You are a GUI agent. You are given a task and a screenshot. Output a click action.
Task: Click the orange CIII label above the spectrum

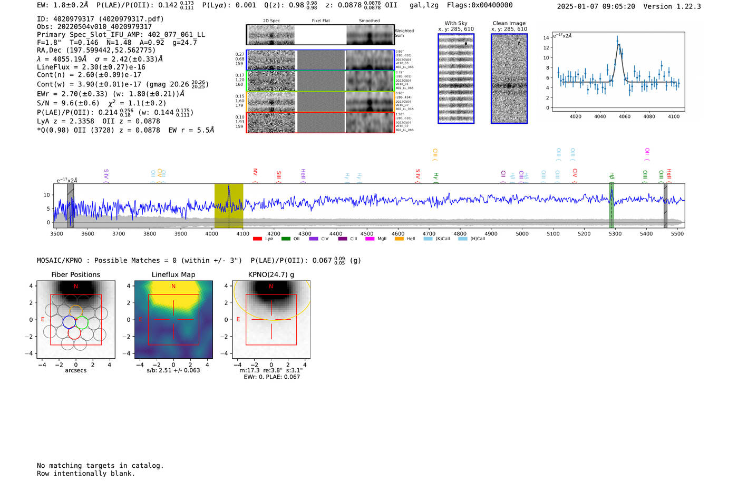pyautogui.click(x=435, y=153)
